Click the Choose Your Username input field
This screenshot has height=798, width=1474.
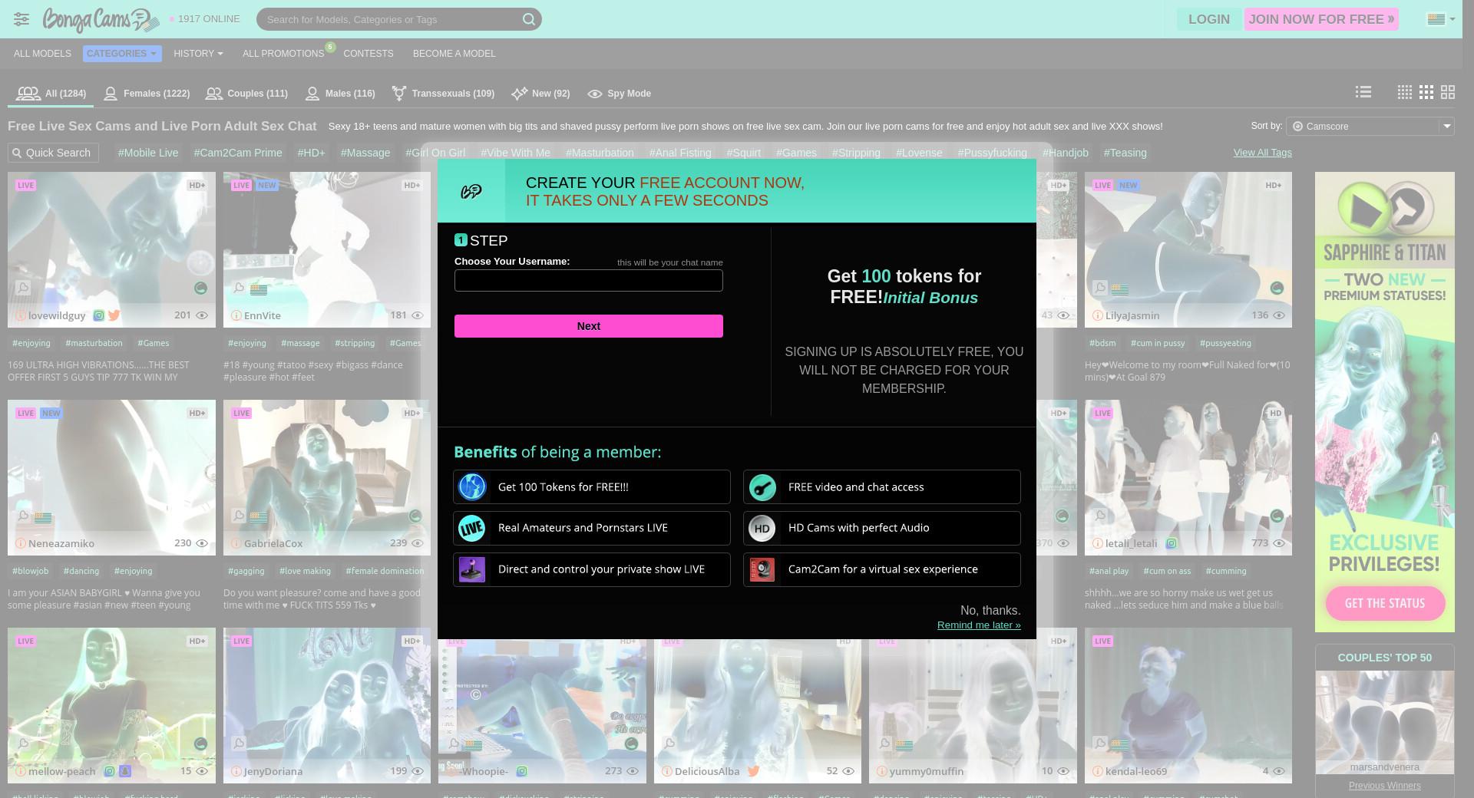tap(589, 280)
